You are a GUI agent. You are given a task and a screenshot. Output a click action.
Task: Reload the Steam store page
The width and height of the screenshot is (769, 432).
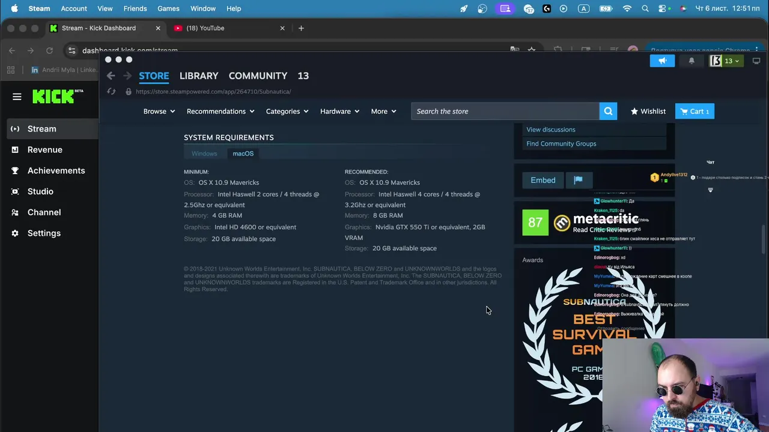[111, 91]
